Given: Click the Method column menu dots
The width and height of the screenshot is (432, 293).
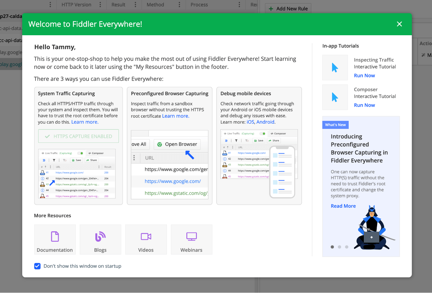Looking at the screenshot, I should [x=179, y=5].
